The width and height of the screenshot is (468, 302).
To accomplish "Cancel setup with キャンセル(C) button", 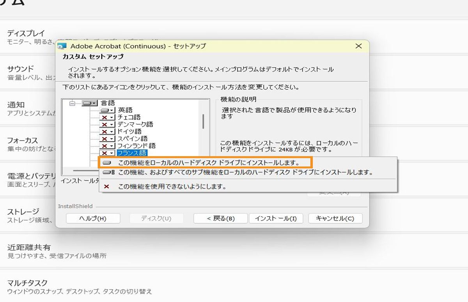I will 335,219.
